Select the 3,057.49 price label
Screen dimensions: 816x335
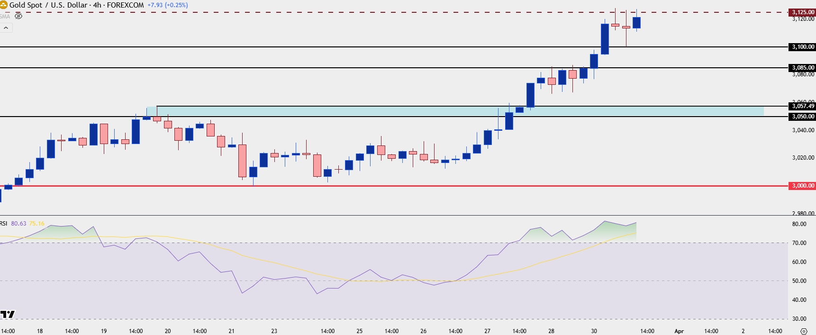click(x=802, y=106)
